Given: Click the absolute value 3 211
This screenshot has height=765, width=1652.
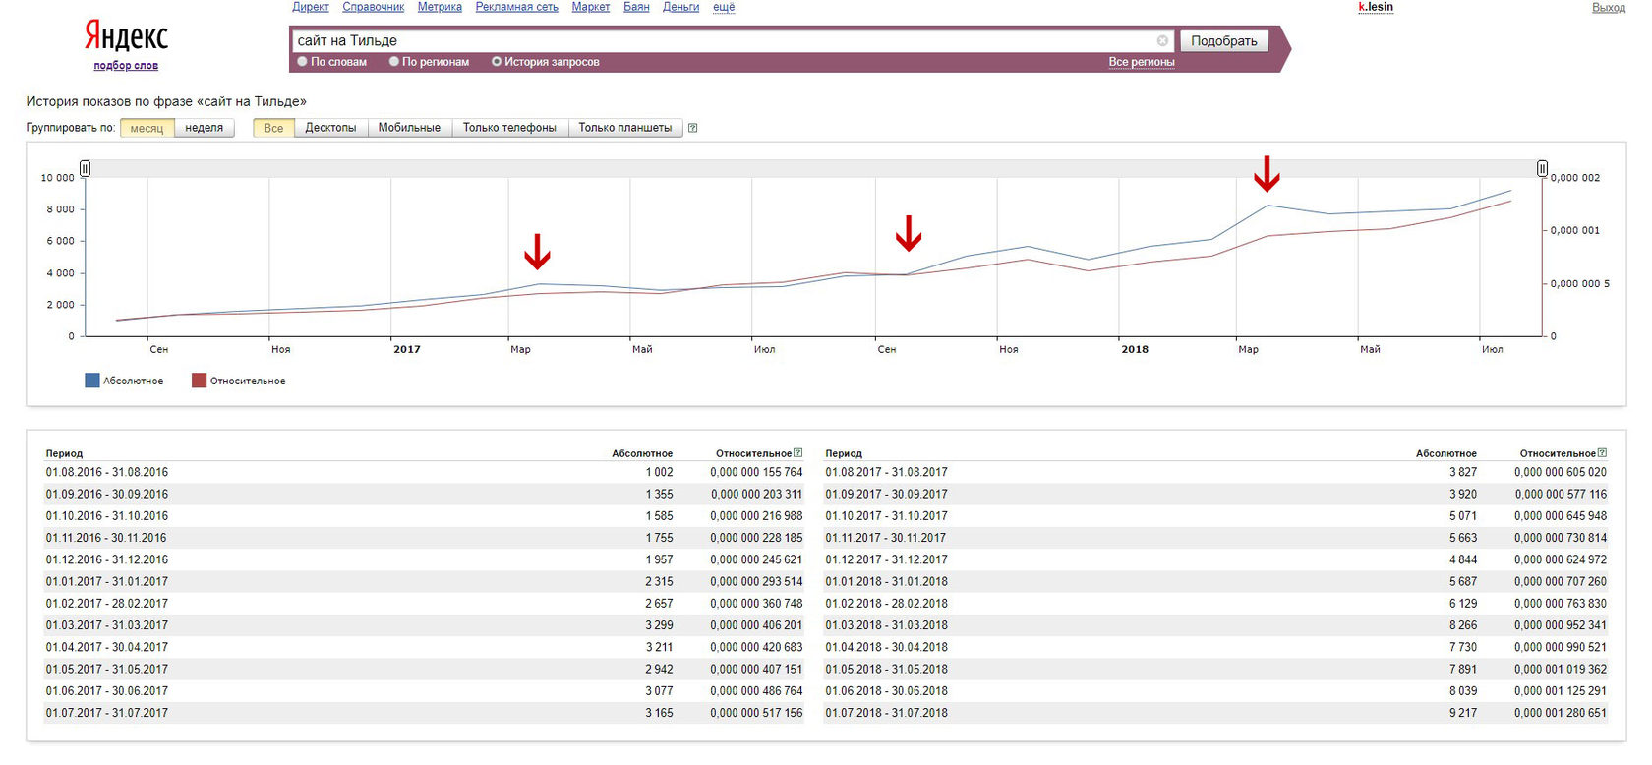Looking at the screenshot, I should pyautogui.click(x=660, y=647).
